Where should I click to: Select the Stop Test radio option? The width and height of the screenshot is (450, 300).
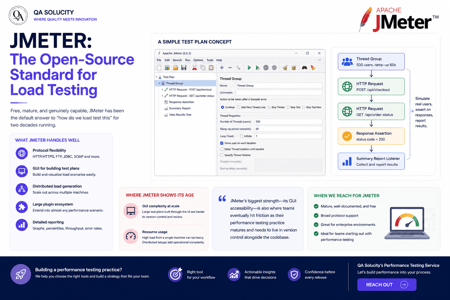tap(288, 107)
